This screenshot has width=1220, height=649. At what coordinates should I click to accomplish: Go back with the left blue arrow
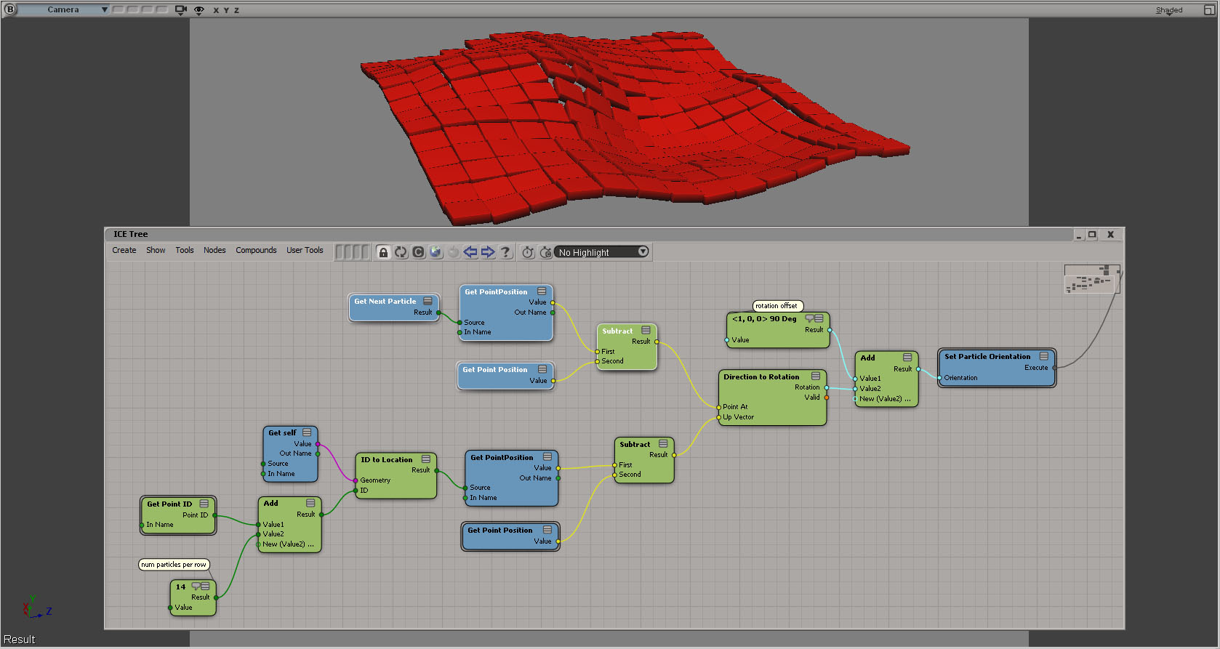tap(470, 252)
